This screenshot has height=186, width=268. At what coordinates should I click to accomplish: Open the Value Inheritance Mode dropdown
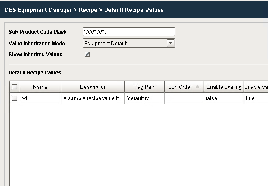click(x=170, y=43)
